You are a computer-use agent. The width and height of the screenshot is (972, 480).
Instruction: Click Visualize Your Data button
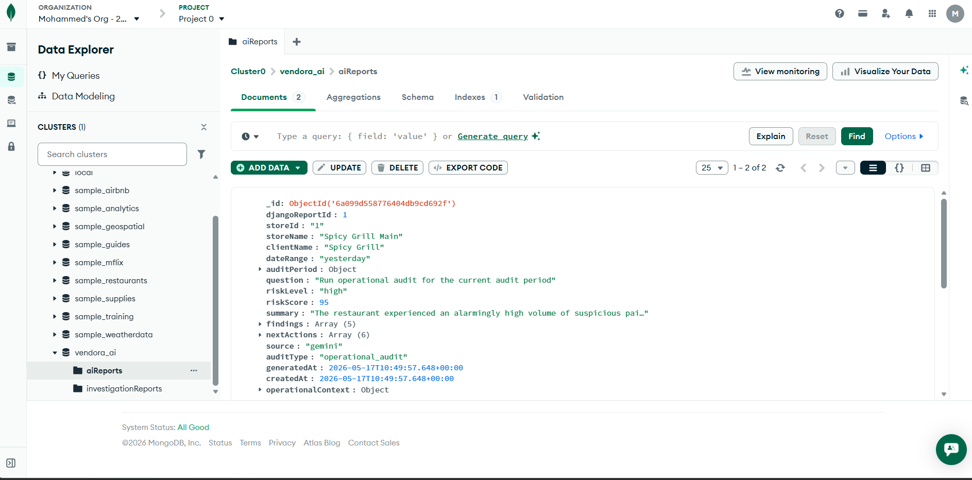coord(885,72)
